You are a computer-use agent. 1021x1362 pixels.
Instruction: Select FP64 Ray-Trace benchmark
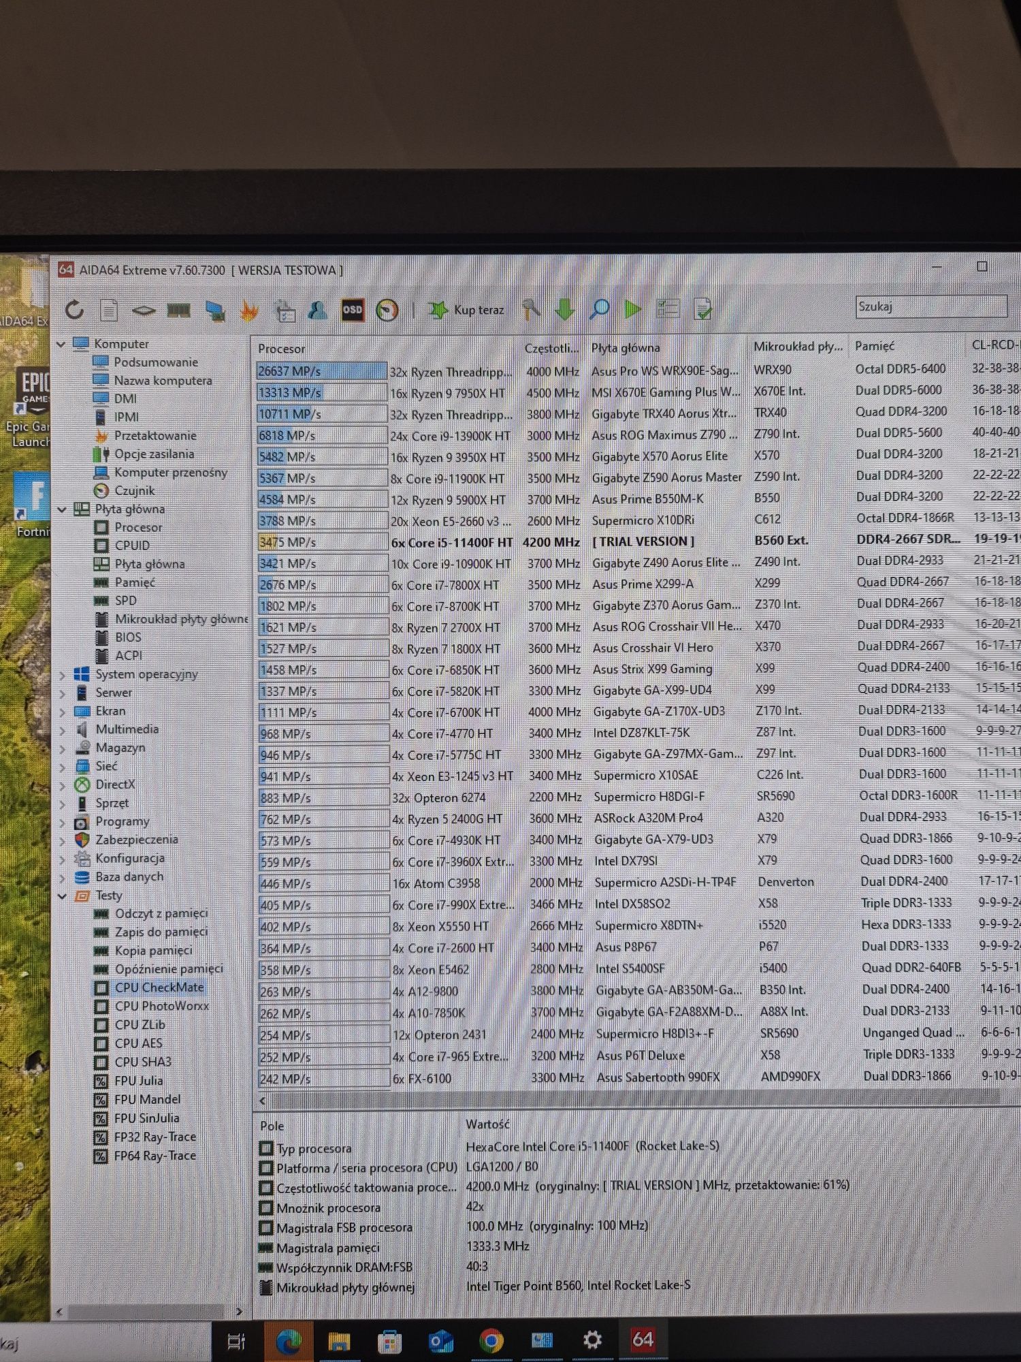[x=155, y=1156]
